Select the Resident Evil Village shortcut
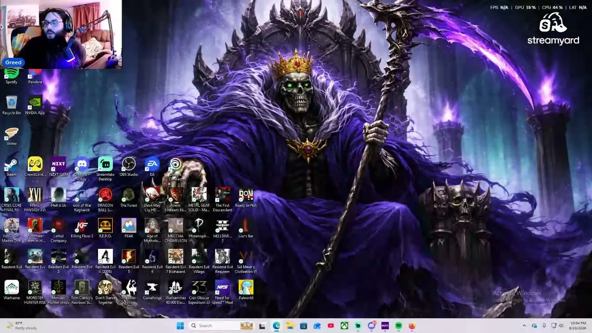The image size is (592, 333). point(199,262)
